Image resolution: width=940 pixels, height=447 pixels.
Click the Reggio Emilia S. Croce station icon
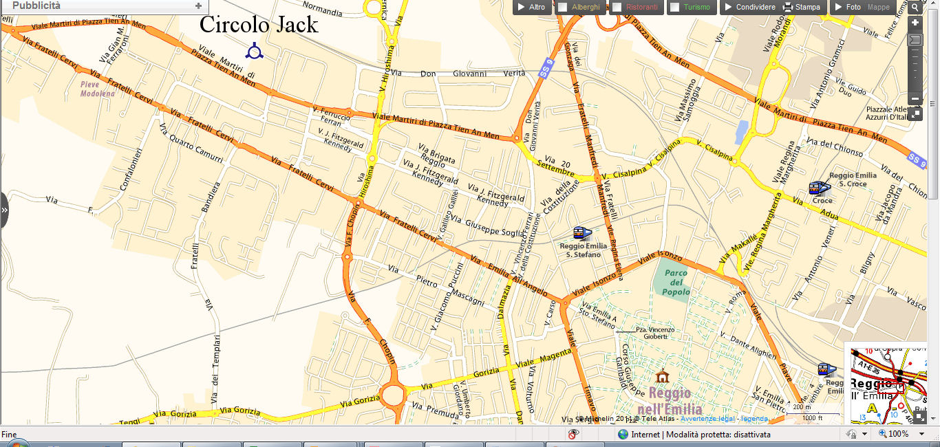(819, 188)
